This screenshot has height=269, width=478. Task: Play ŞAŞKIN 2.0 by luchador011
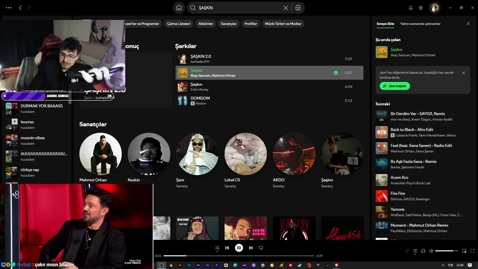269,59
